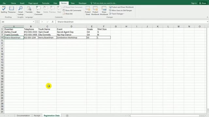209x117 pixels.
Task: Expand the formula bar
Action: coord(208,22)
